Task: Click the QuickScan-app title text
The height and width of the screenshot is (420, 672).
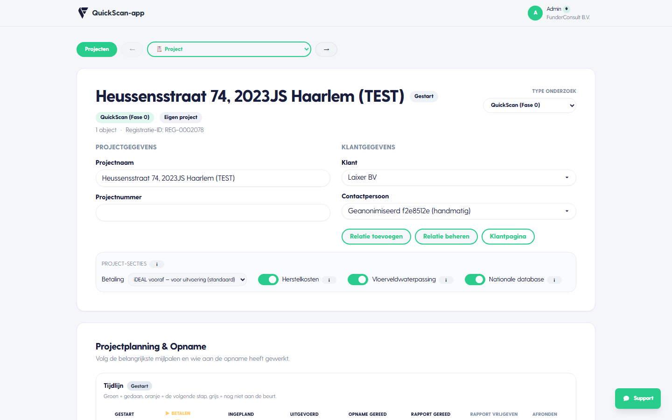Action: tap(118, 13)
